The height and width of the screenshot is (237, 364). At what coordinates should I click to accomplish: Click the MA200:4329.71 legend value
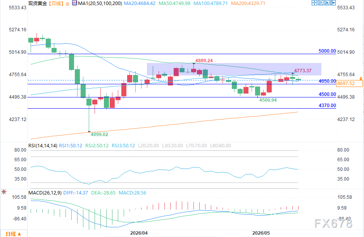tap(248, 3)
